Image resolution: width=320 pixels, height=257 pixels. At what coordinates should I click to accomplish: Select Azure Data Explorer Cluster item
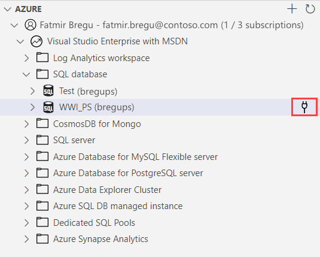coord(107,190)
